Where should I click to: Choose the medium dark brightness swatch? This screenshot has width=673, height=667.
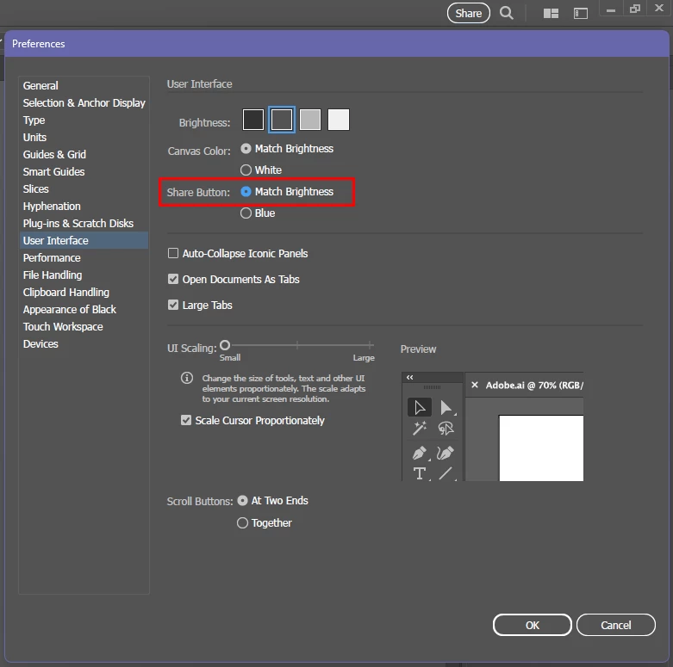282,120
